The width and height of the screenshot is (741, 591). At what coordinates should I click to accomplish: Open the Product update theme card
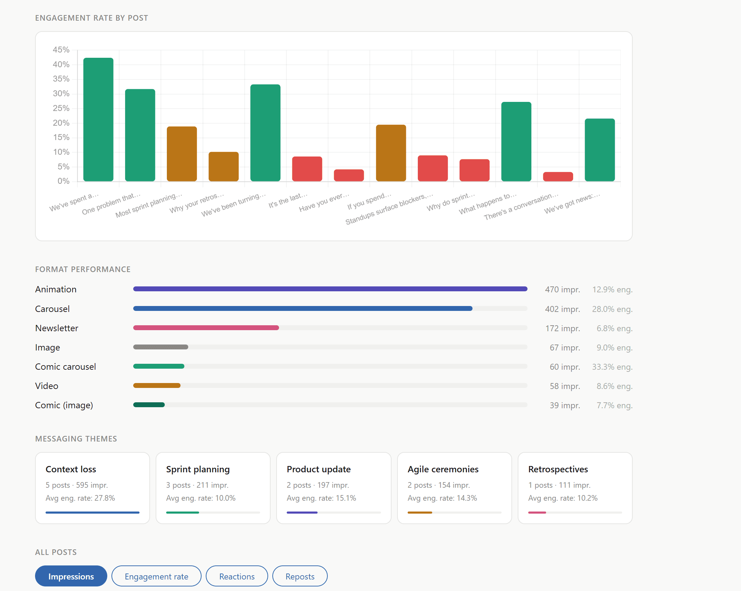pyautogui.click(x=334, y=488)
